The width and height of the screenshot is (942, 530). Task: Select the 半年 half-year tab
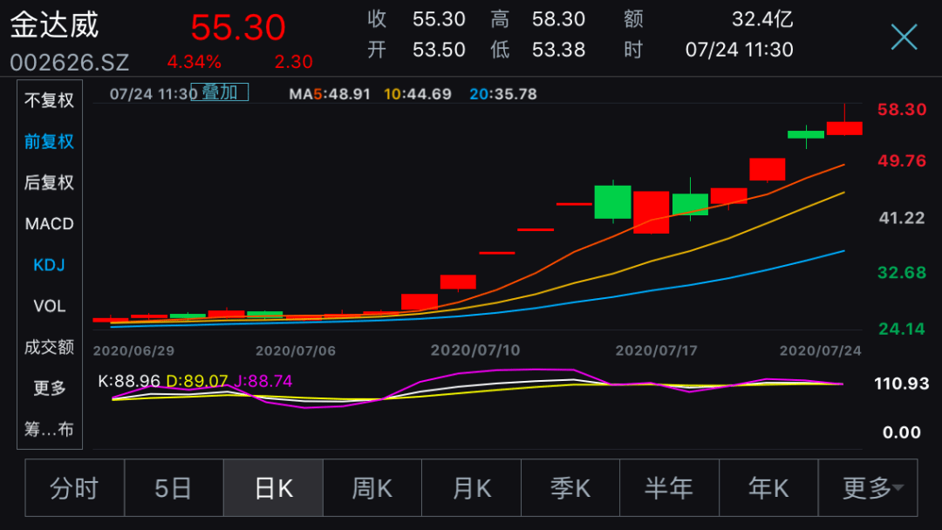[669, 488]
